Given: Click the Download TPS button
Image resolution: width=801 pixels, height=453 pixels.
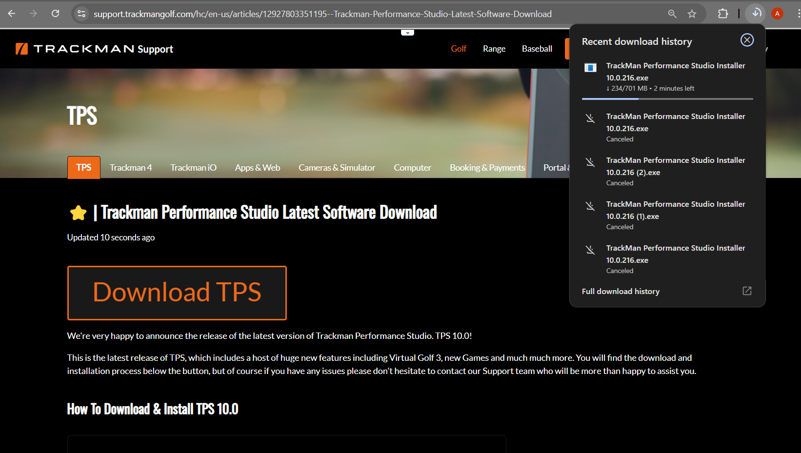Looking at the screenshot, I should [x=177, y=293].
